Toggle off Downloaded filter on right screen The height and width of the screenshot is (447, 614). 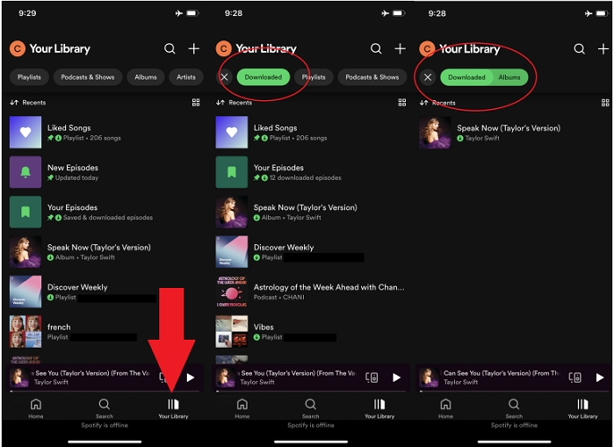(x=467, y=77)
